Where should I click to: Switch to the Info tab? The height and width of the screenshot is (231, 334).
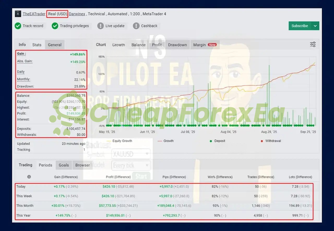(x=22, y=44)
